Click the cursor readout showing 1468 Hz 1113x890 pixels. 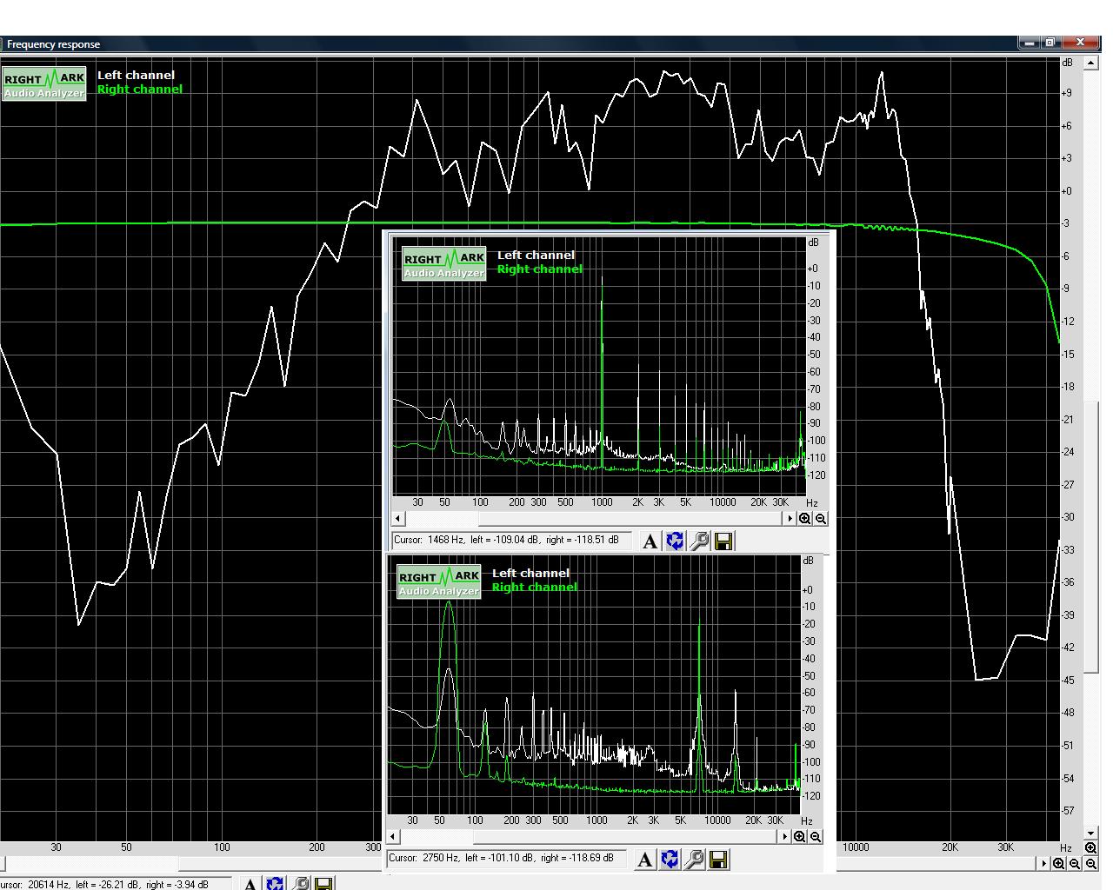tap(513, 541)
